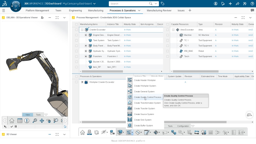Open Process Management widget menu chevron
This screenshot has width=256, height=144.
(x=250, y=18)
